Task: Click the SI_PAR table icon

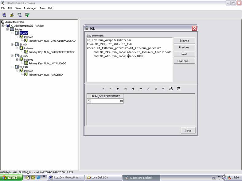Action: pos(17,67)
